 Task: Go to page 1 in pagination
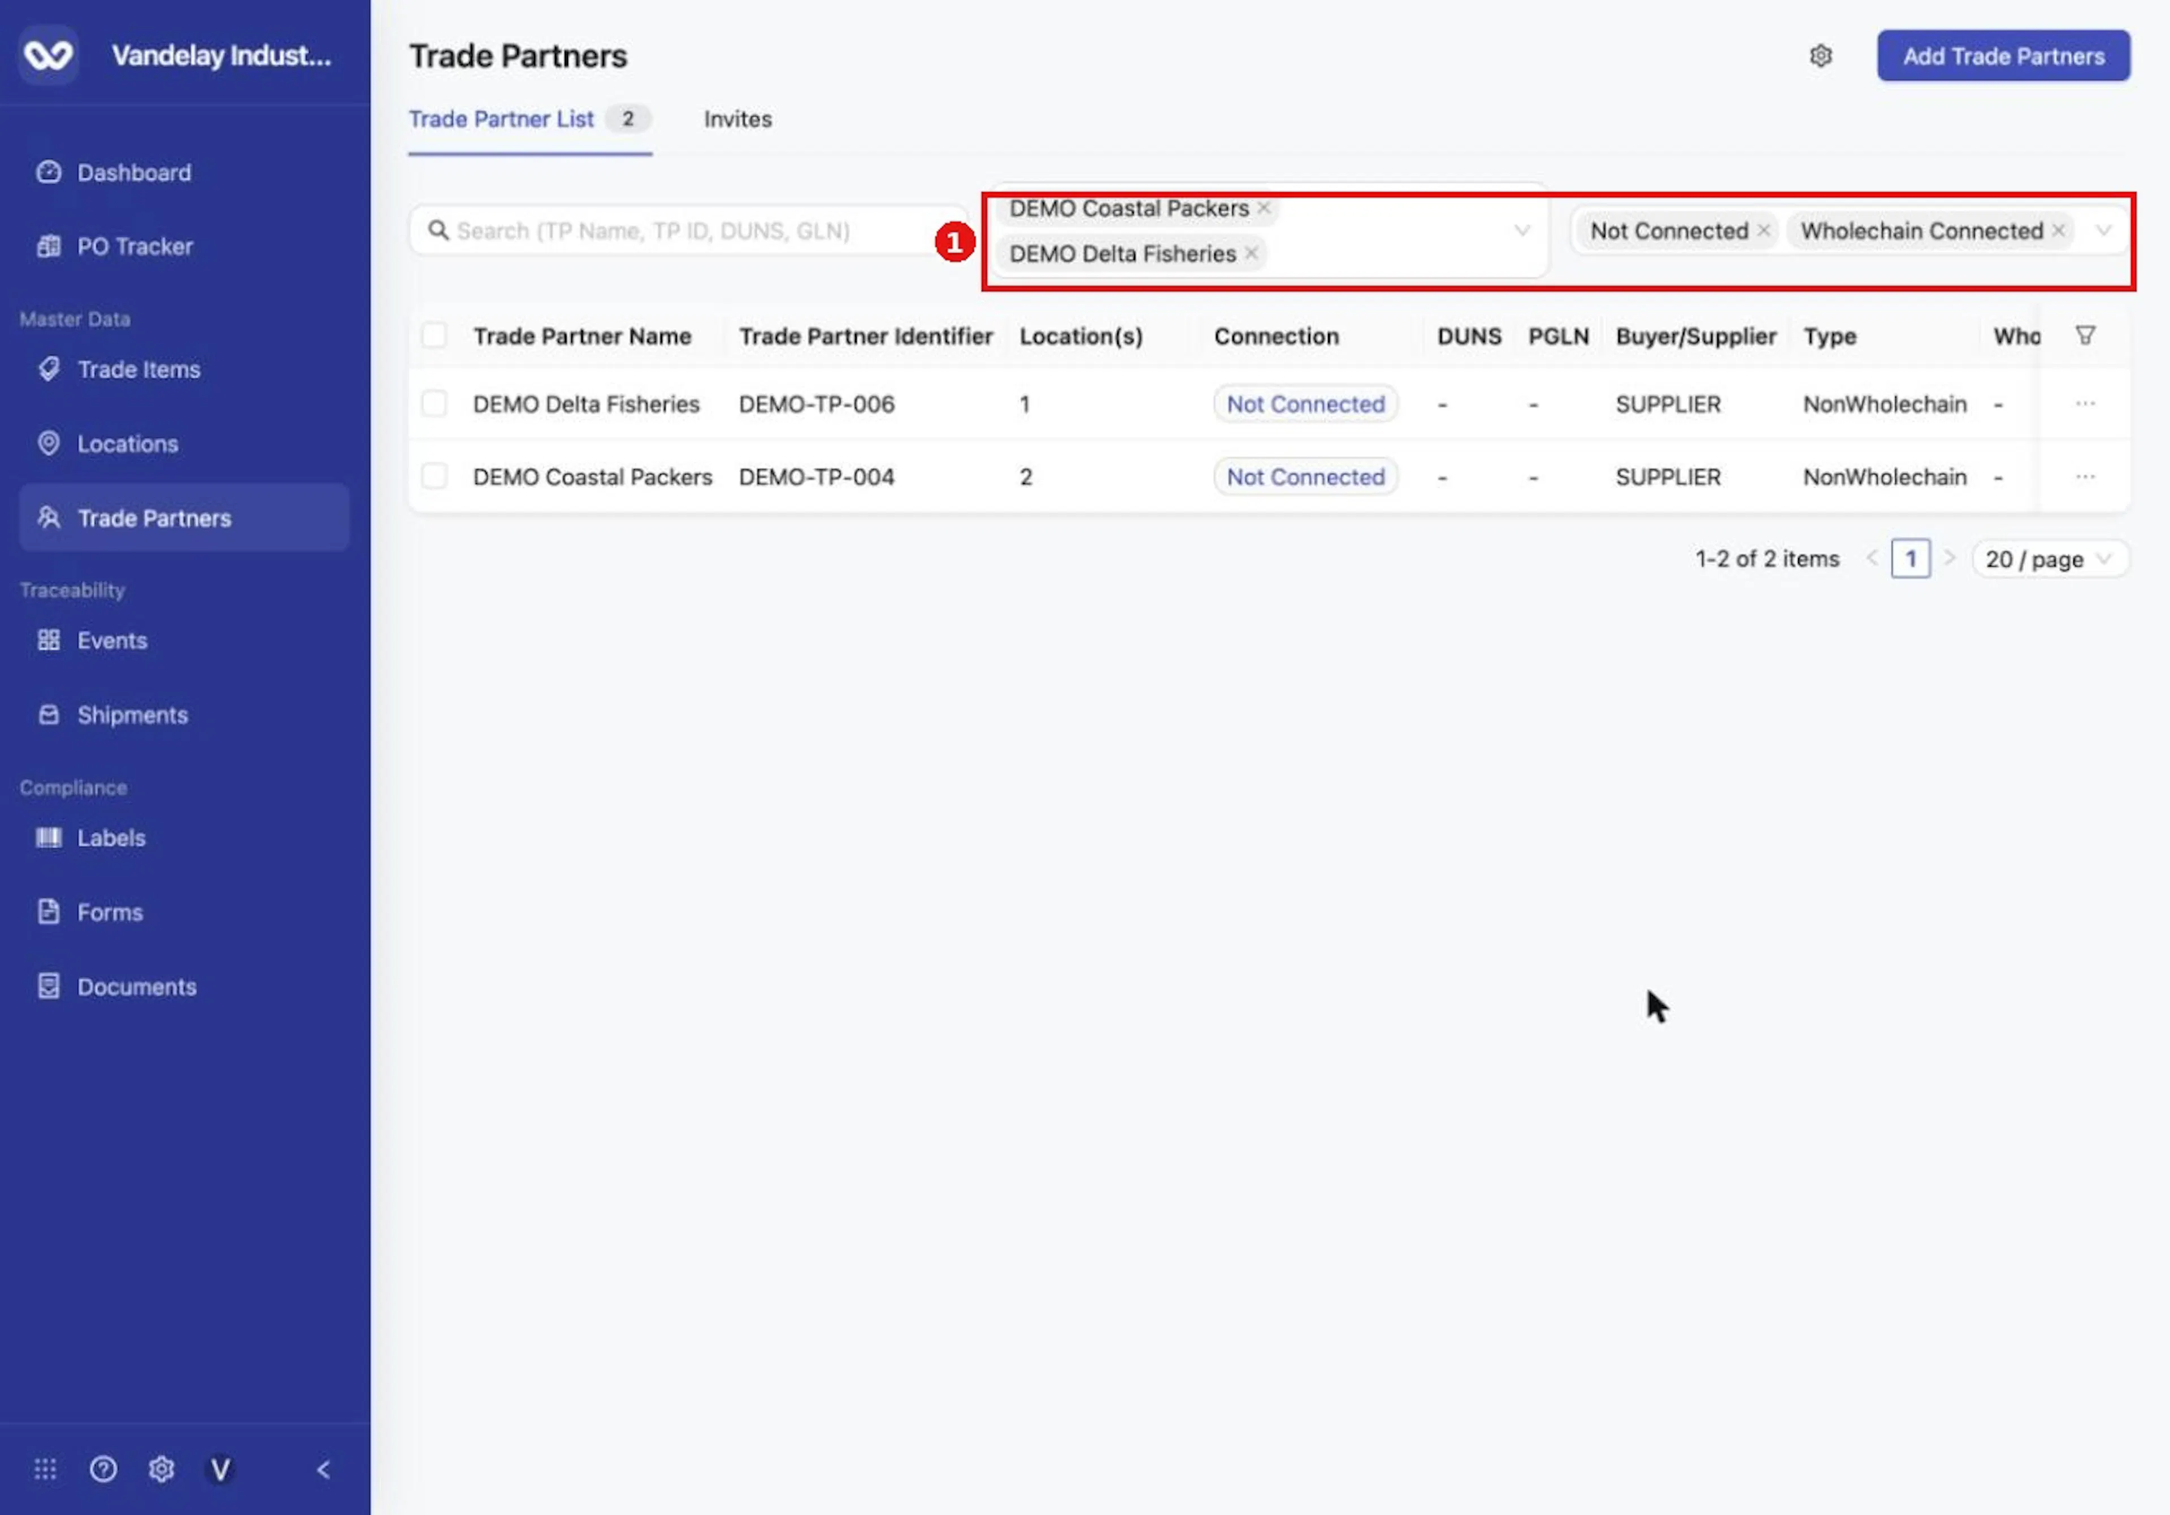coord(1910,559)
